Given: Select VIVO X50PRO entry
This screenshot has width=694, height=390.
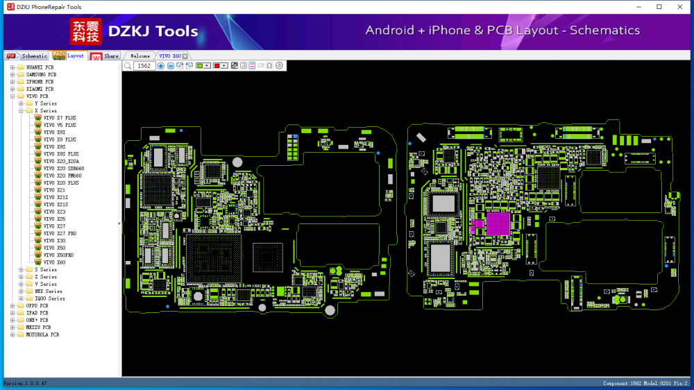Looking at the screenshot, I should 58,255.
